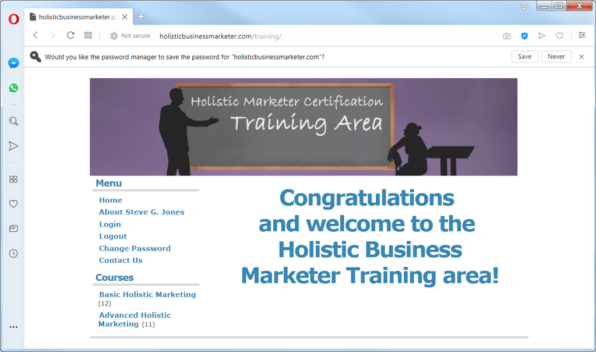The height and width of the screenshot is (352, 596).
Task: Open About Steve G. Jones link
Action: point(142,212)
